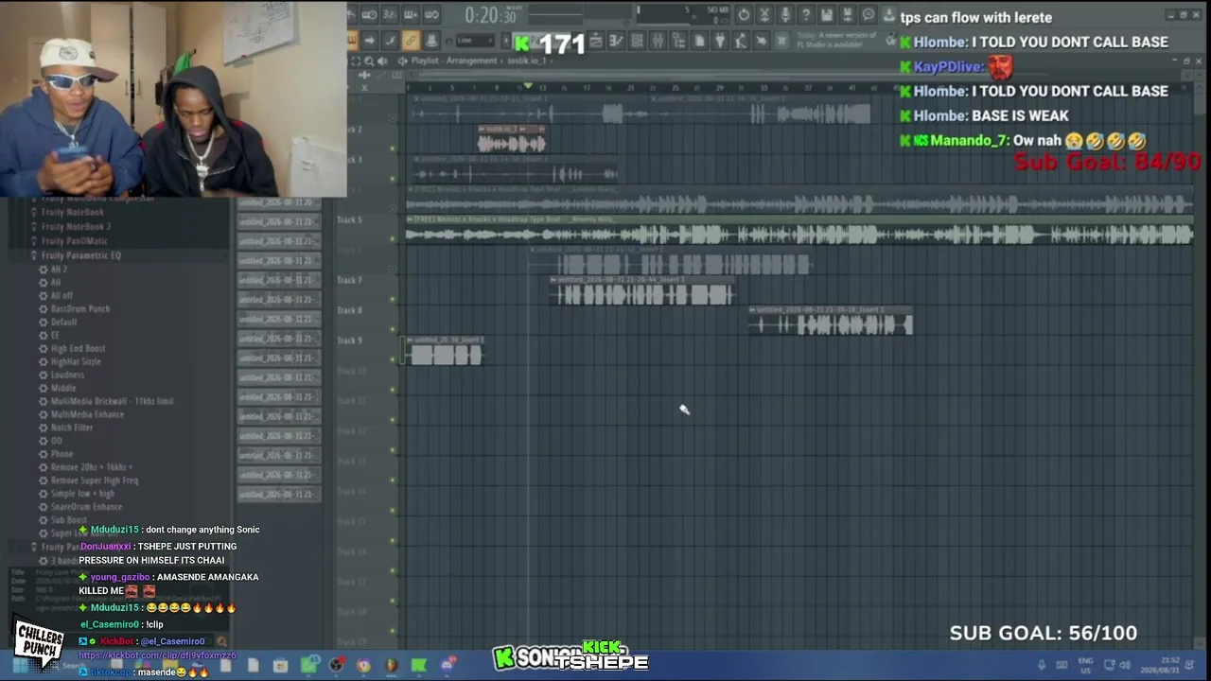Screen dimensions: 1211x681
Task: Mute Track 7 using its green LED
Action: tap(393, 299)
